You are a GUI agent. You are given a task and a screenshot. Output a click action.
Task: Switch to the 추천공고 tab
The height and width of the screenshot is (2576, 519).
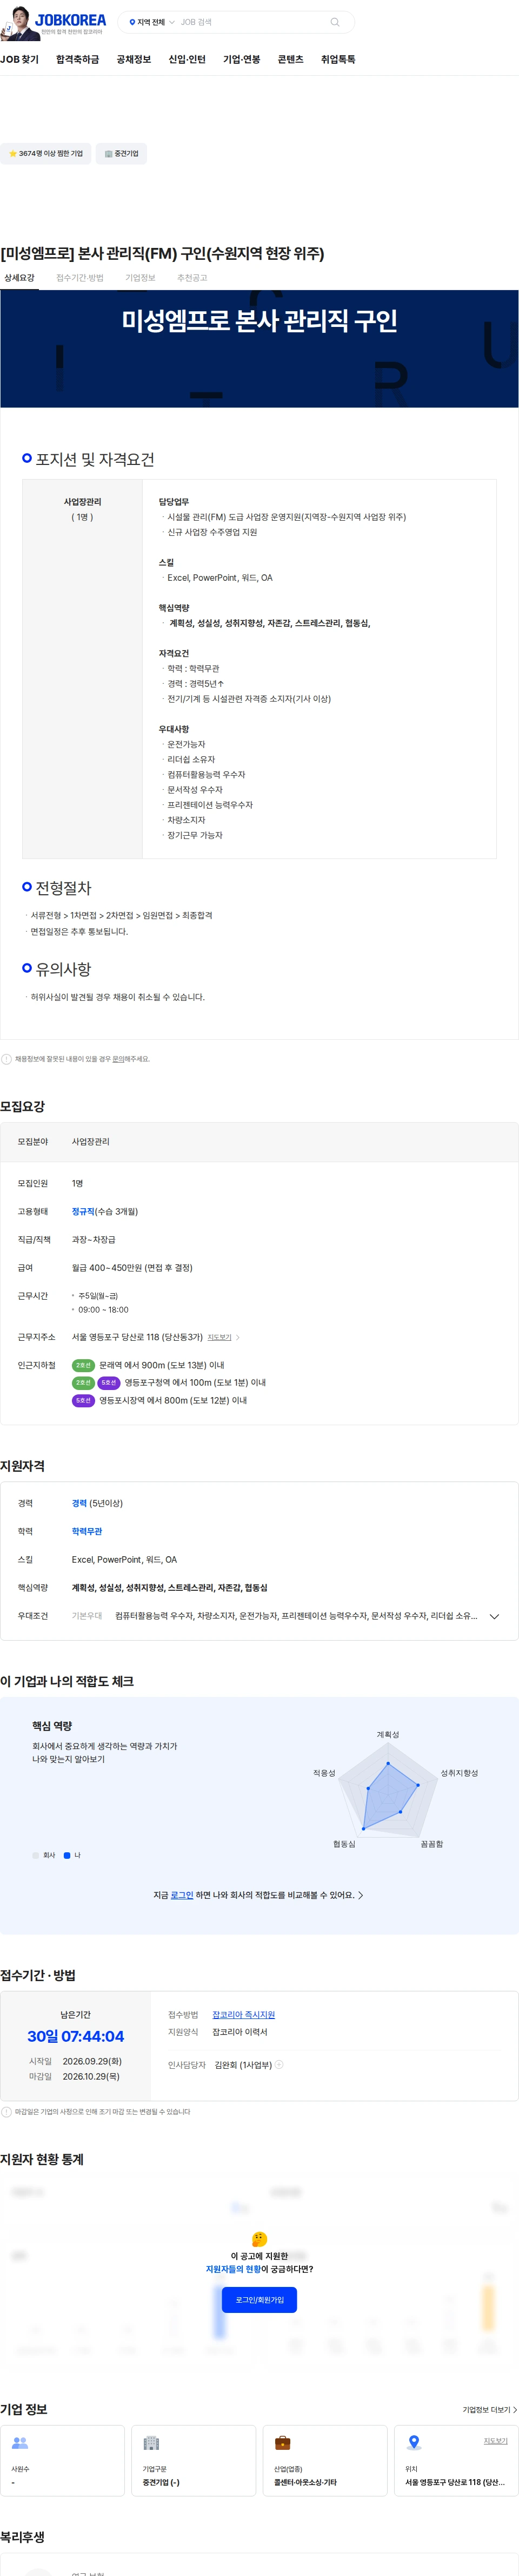pyautogui.click(x=191, y=278)
